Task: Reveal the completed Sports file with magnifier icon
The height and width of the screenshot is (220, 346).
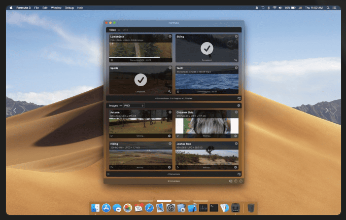Action: [169, 91]
